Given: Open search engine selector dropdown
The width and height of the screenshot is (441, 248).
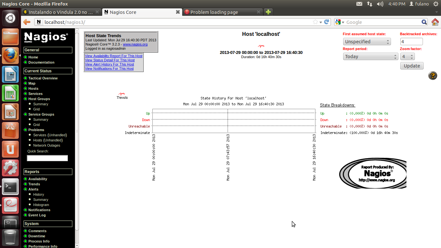Looking at the screenshot, I should coord(340,22).
